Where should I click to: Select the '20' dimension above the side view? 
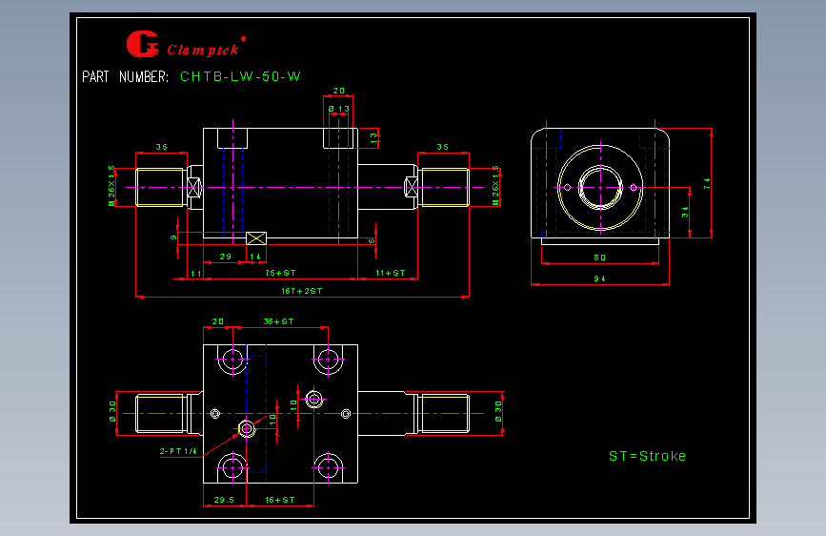(339, 91)
